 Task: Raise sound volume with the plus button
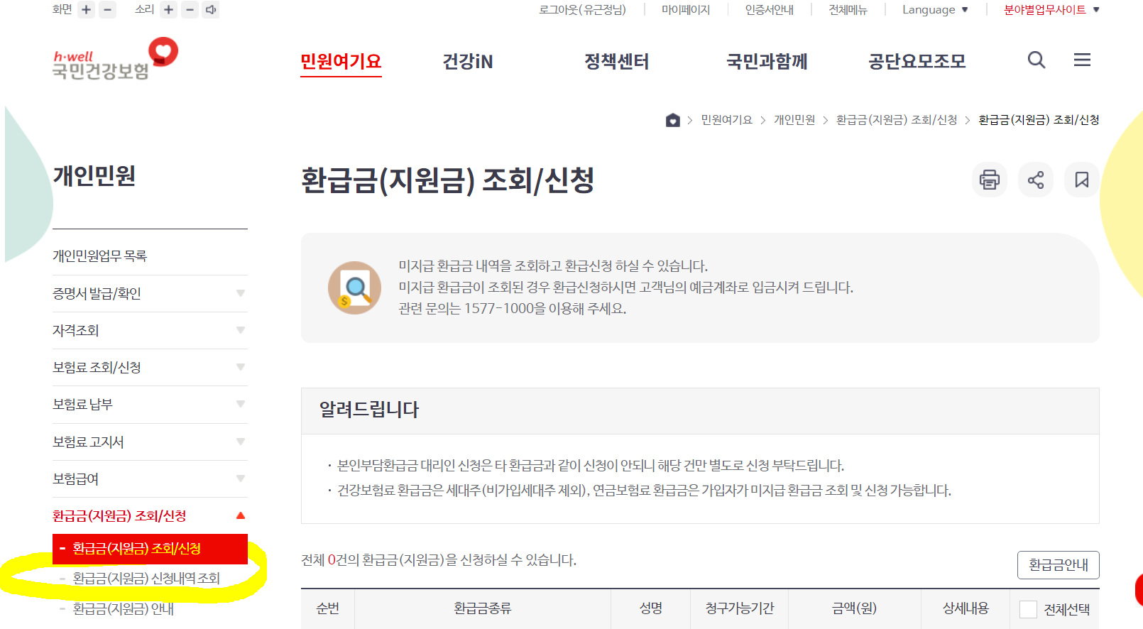point(168,10)
